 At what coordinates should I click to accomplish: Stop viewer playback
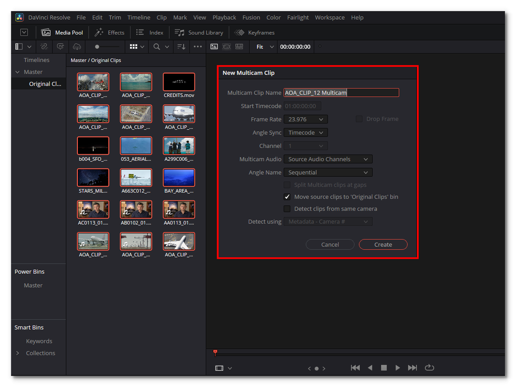click(383, 368)
